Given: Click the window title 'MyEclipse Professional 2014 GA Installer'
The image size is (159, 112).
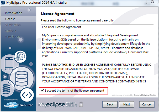Looking at the screenshot, I should point(37,3).
